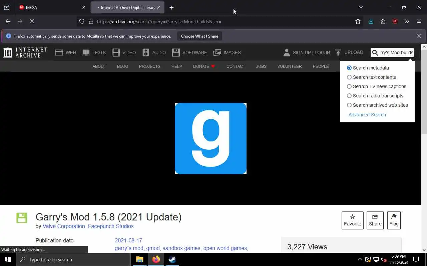
Task: Close the Internet Archive tab
Action: [x=159, y=7]
